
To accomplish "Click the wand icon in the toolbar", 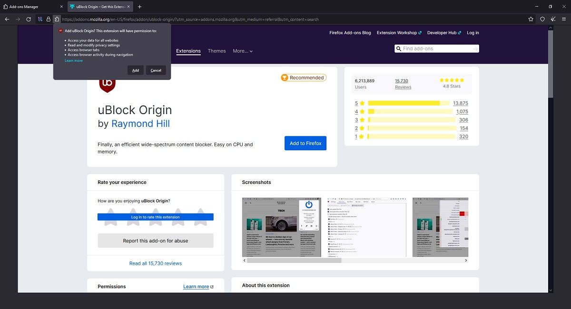I will click(553, 19).
